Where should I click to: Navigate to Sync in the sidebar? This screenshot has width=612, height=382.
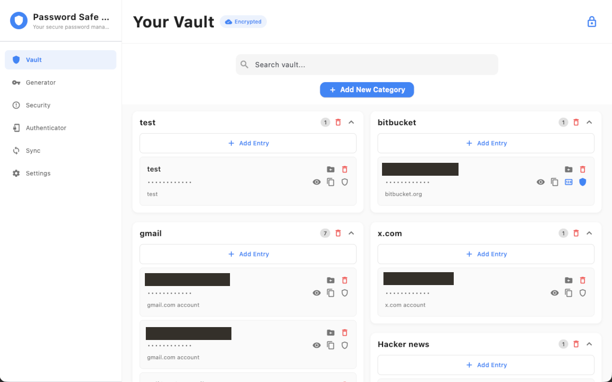click(x=61, y=150)
